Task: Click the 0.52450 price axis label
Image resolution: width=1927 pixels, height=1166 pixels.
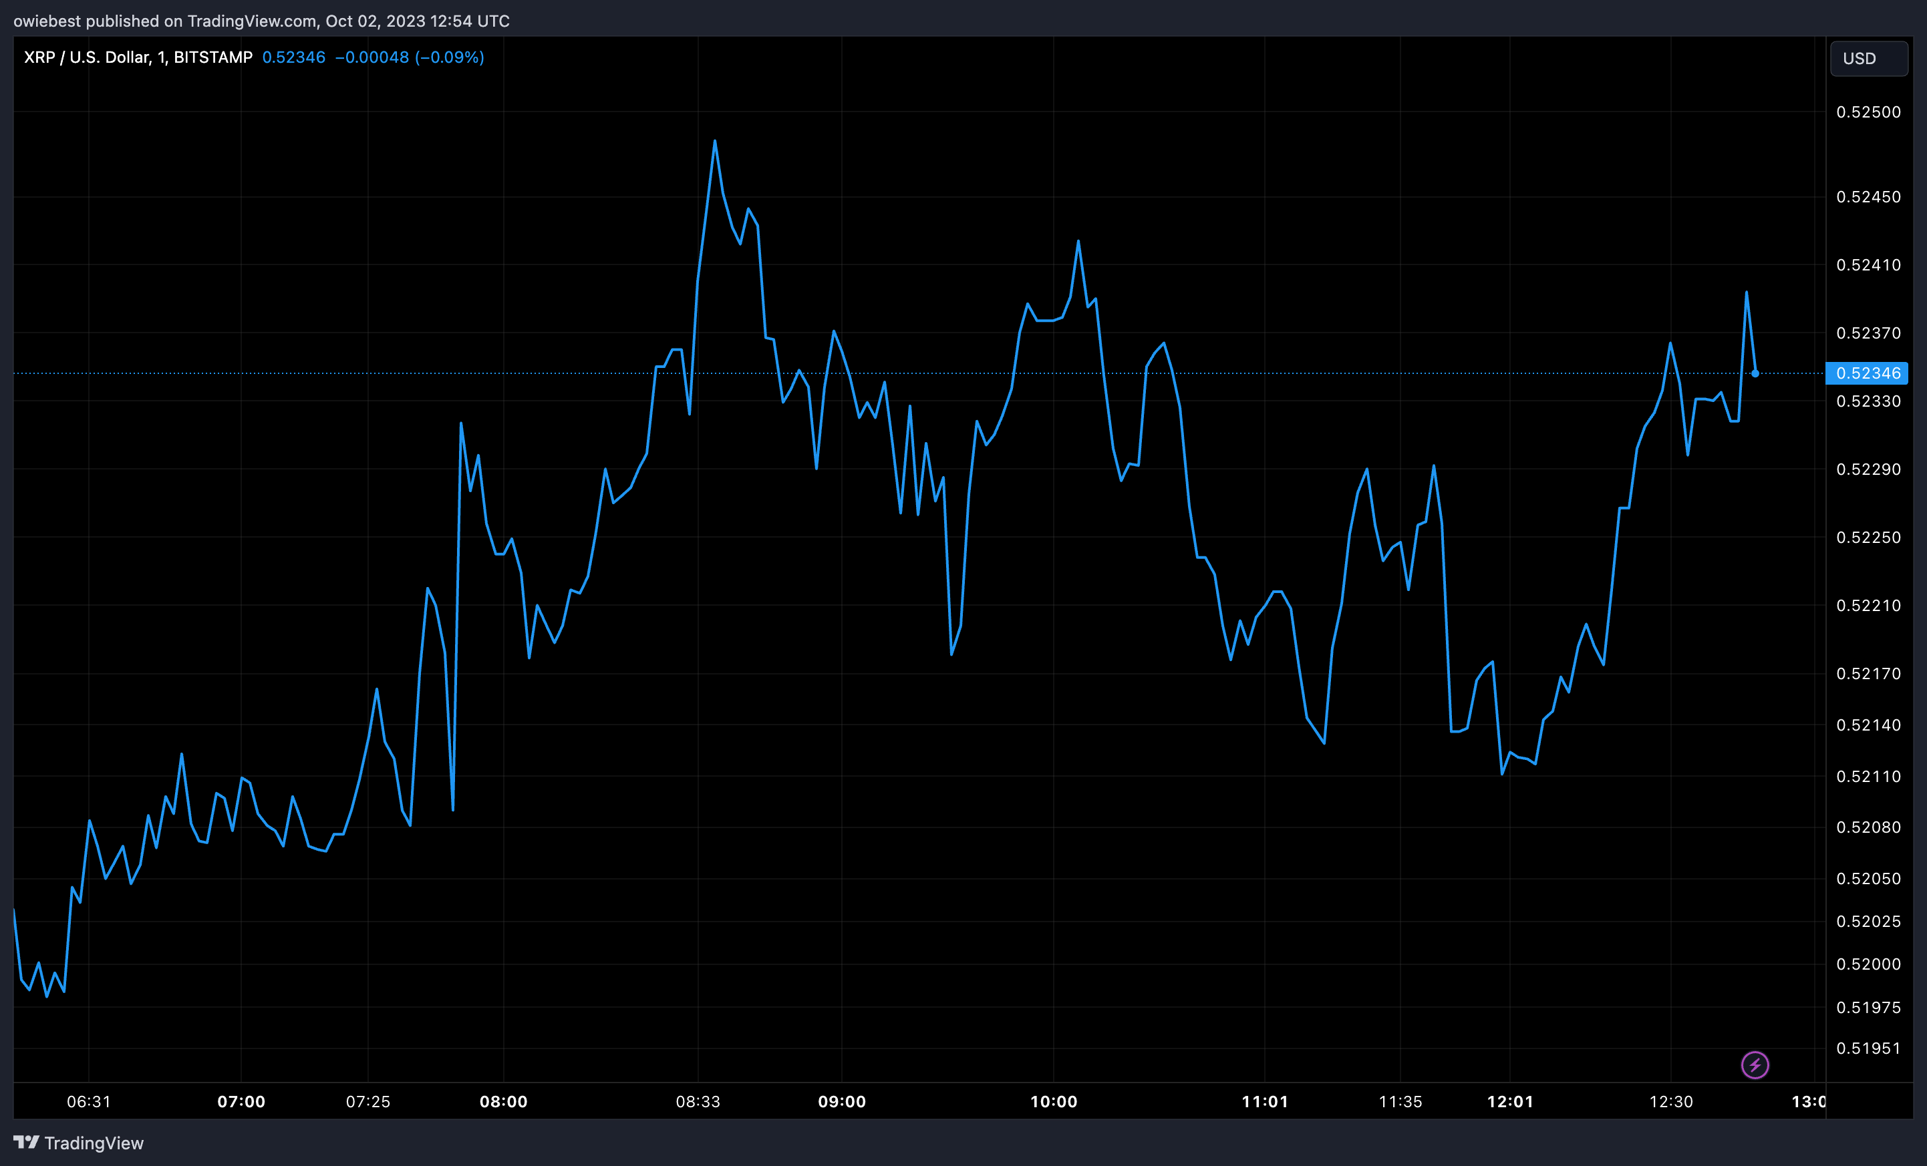Action: [x=1868, y=197]
